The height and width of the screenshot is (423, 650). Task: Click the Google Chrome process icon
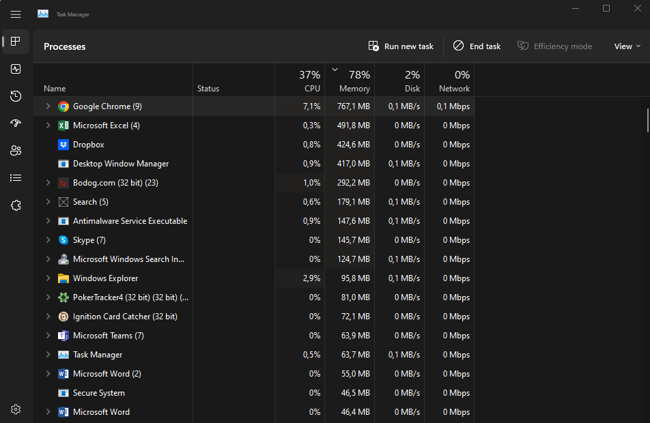coord(63,106)
